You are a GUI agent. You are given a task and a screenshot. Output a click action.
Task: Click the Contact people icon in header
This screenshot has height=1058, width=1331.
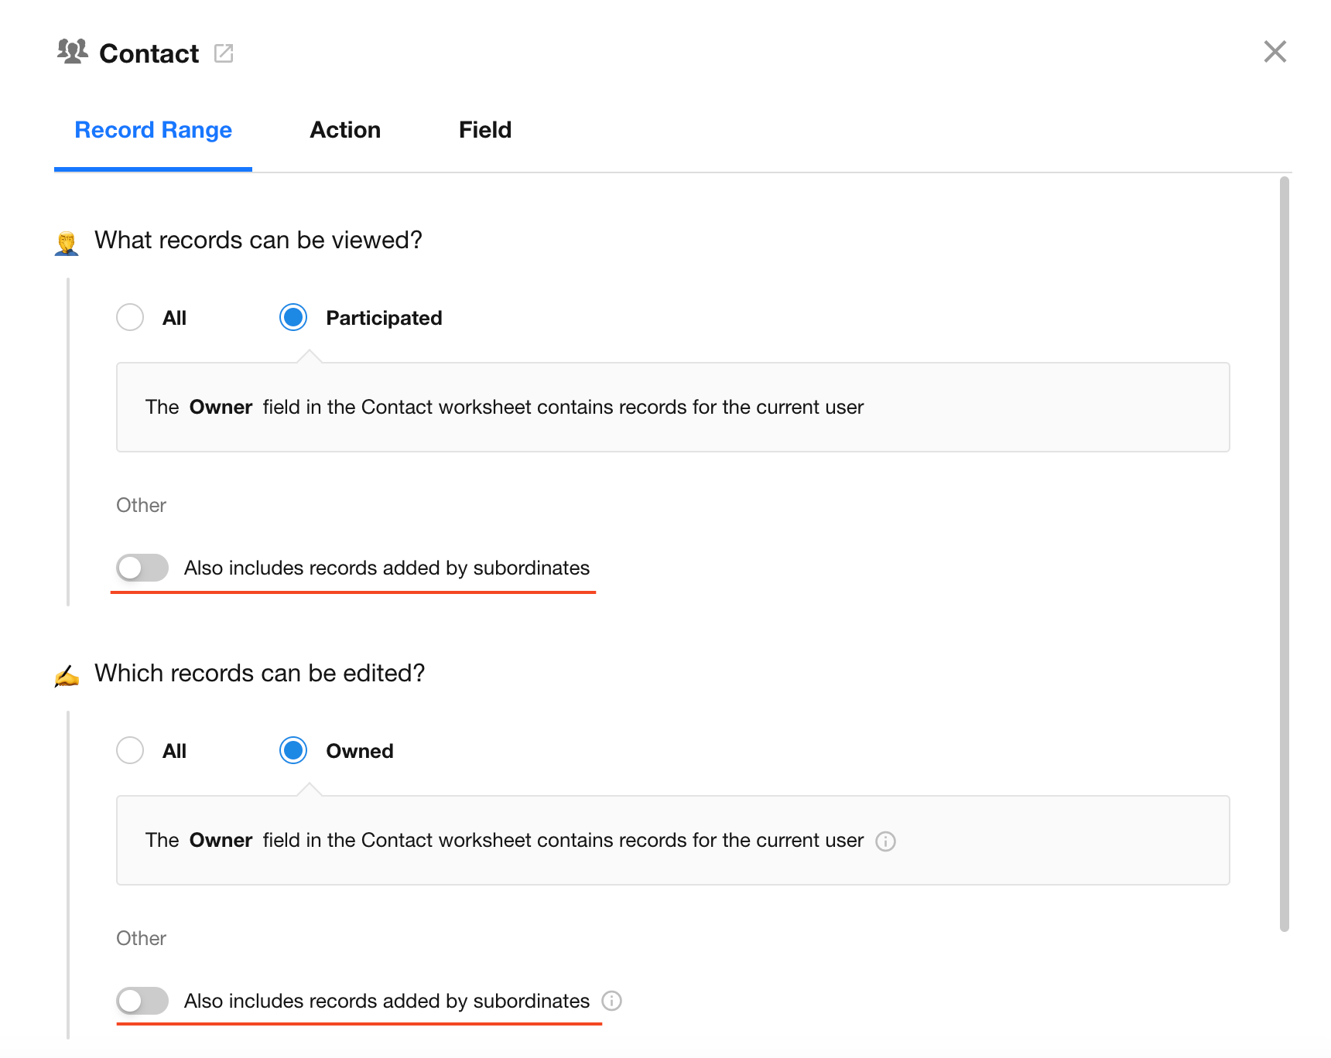click(x=73, y=52)
